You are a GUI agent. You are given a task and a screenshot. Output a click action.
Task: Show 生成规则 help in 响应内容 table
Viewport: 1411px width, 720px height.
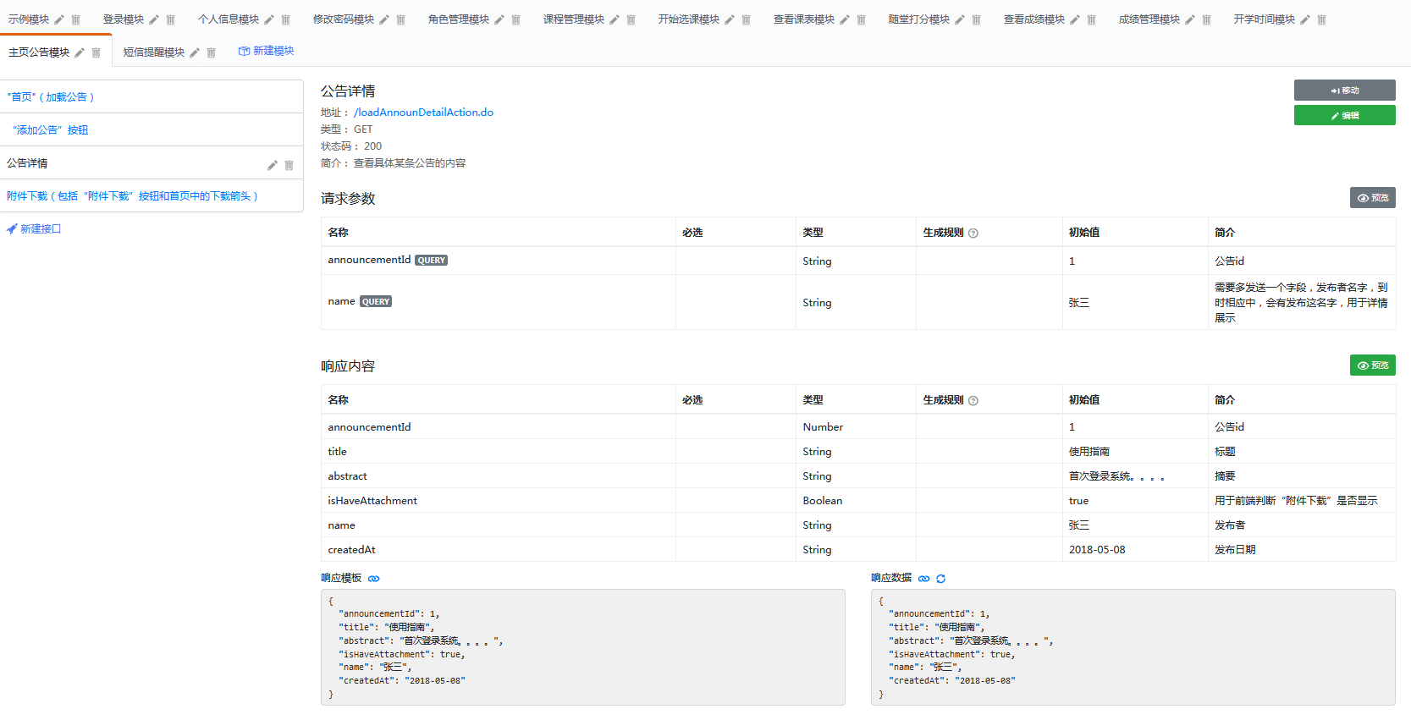[x=973, y=401]
